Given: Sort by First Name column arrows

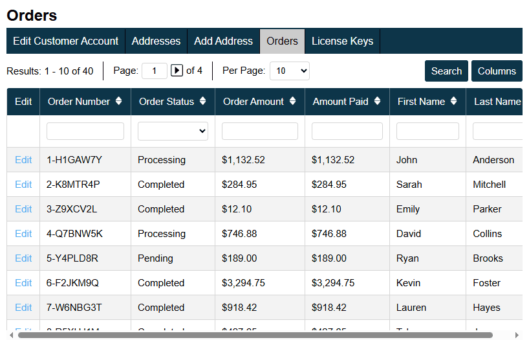Looking at the screenshot, I should (x=454, y=101).
